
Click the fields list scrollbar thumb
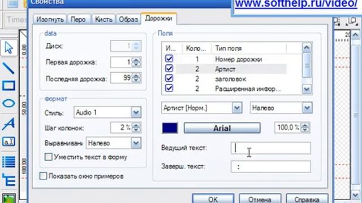click(307, 65)
